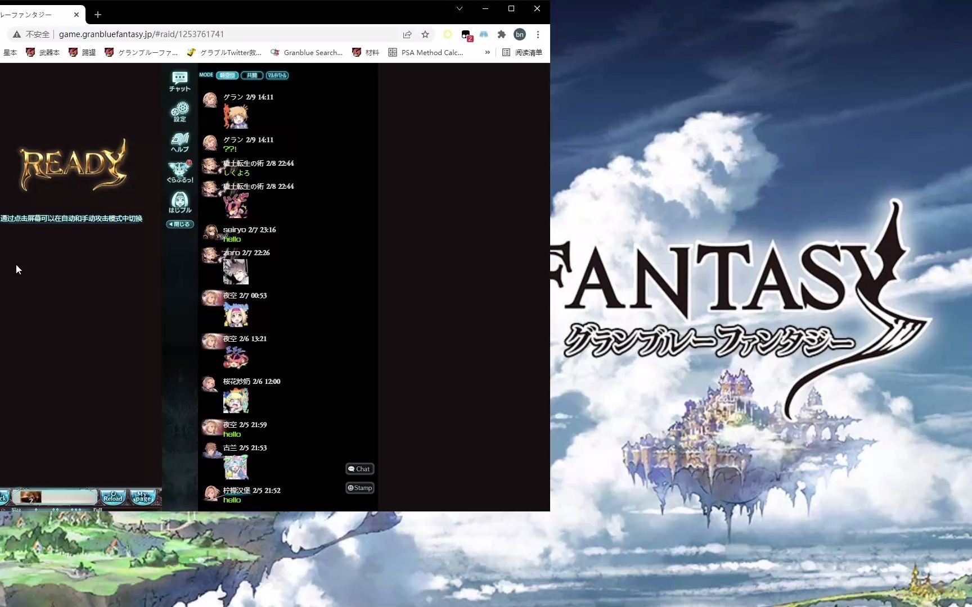Open the 阅读清单 reading list

[522, 52]
